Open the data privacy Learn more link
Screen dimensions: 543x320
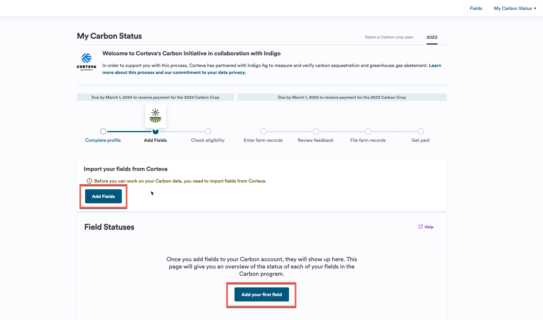[174, 72]
